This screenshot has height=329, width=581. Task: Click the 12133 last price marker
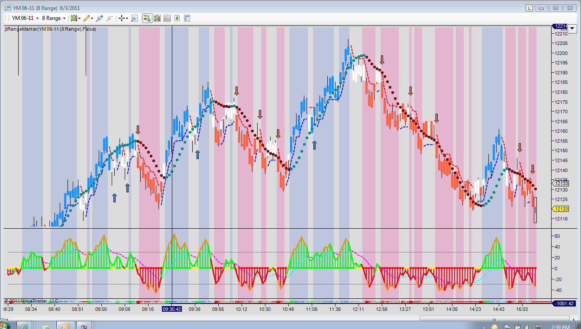[562, 183]
